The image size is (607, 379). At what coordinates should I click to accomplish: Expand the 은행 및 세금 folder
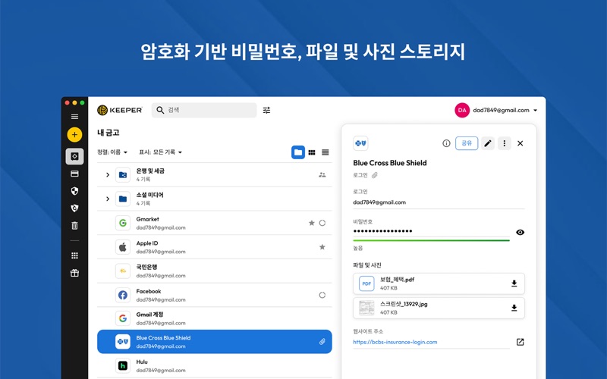(108, 175)
